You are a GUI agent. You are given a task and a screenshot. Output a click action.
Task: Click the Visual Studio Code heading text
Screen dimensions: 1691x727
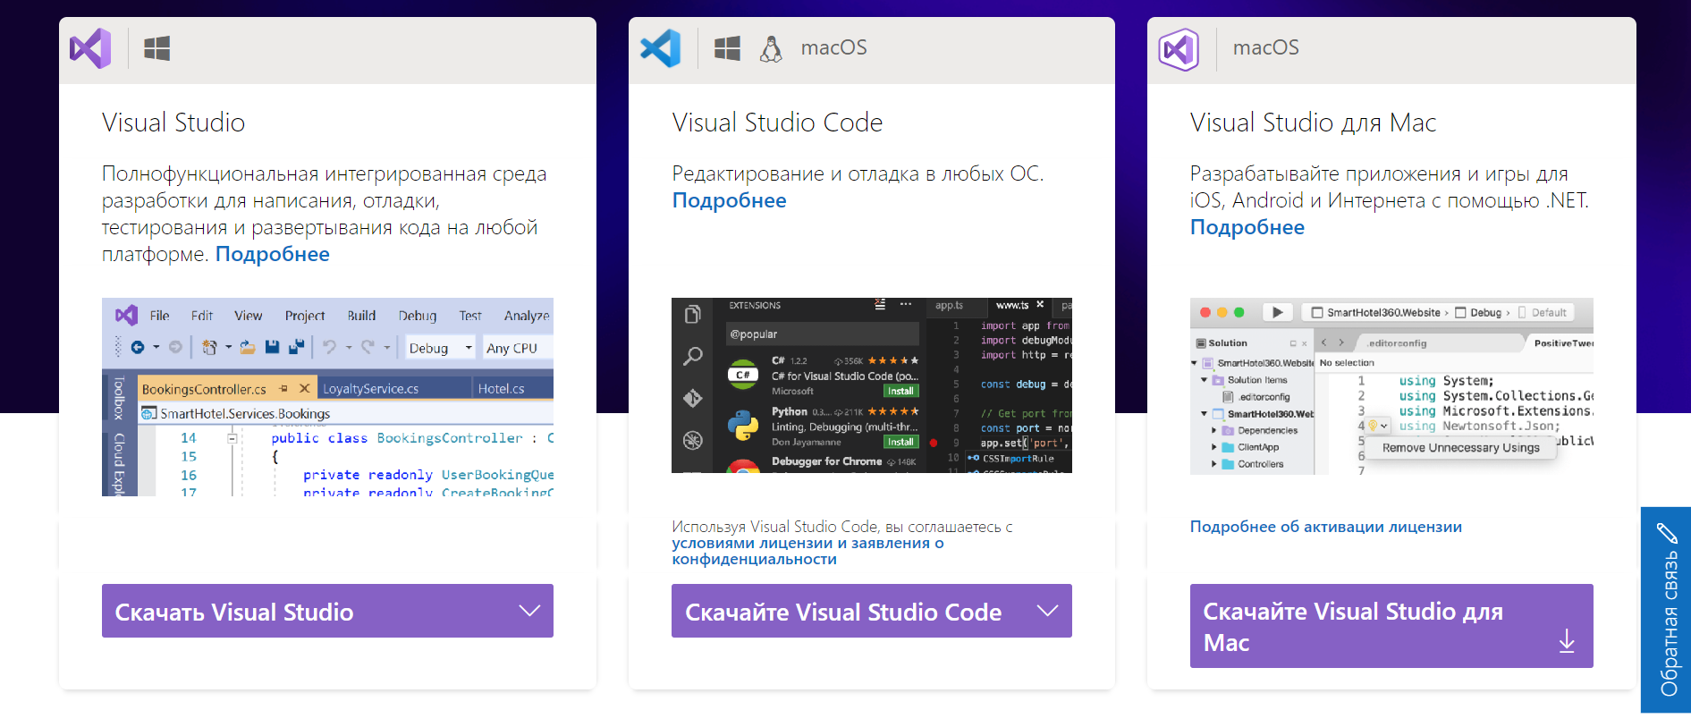[x=777, y=123]
